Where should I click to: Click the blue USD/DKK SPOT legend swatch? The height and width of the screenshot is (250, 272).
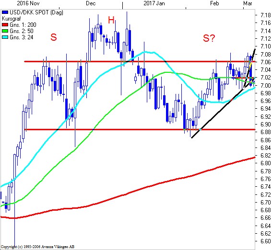[x=5, y=12]
